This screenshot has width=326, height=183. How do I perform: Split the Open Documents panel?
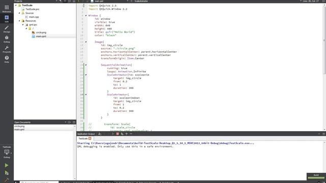point(69,122)
